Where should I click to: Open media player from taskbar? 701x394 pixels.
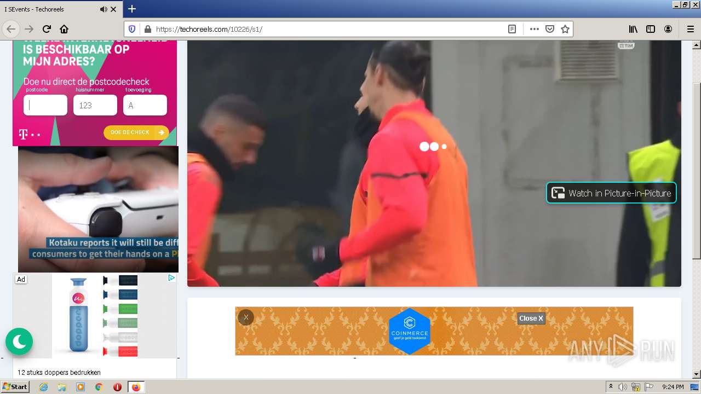81,387
